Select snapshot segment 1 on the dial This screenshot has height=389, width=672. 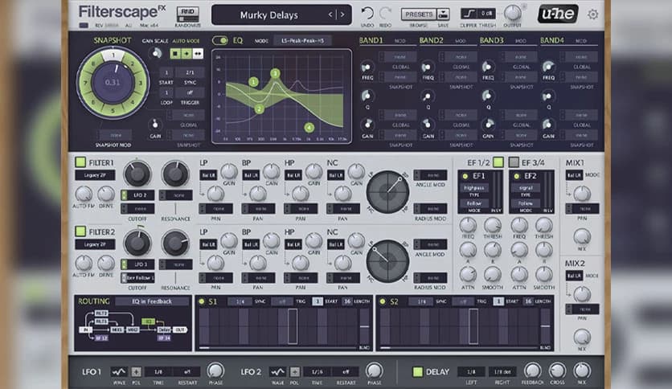pos(113,55)
